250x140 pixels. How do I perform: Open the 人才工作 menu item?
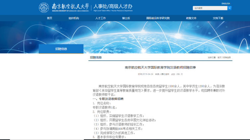pos(100,18)
